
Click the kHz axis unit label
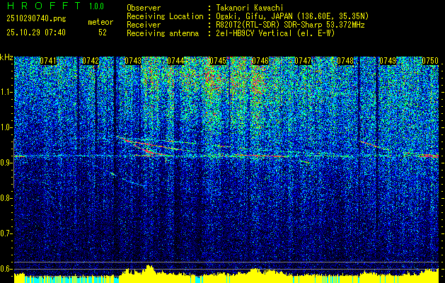(6, 57)
